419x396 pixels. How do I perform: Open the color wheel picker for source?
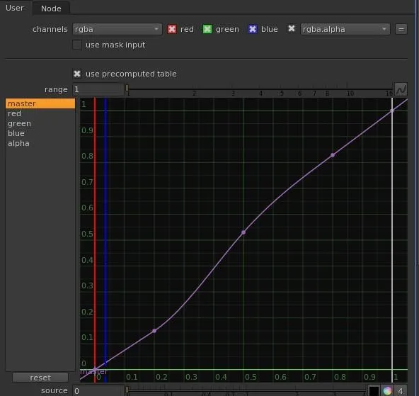tap(387, 390)
